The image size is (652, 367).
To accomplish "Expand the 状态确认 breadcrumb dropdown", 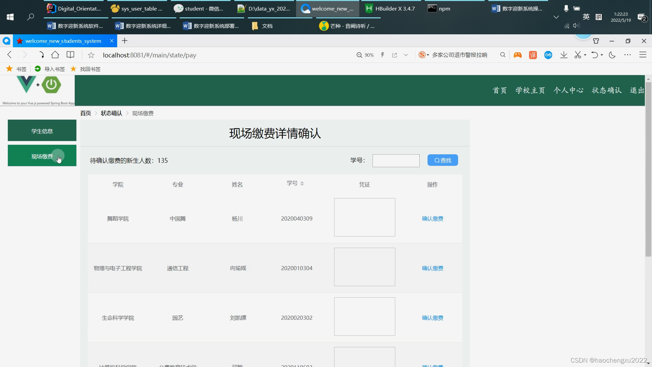I will click(x=111, y=112).
